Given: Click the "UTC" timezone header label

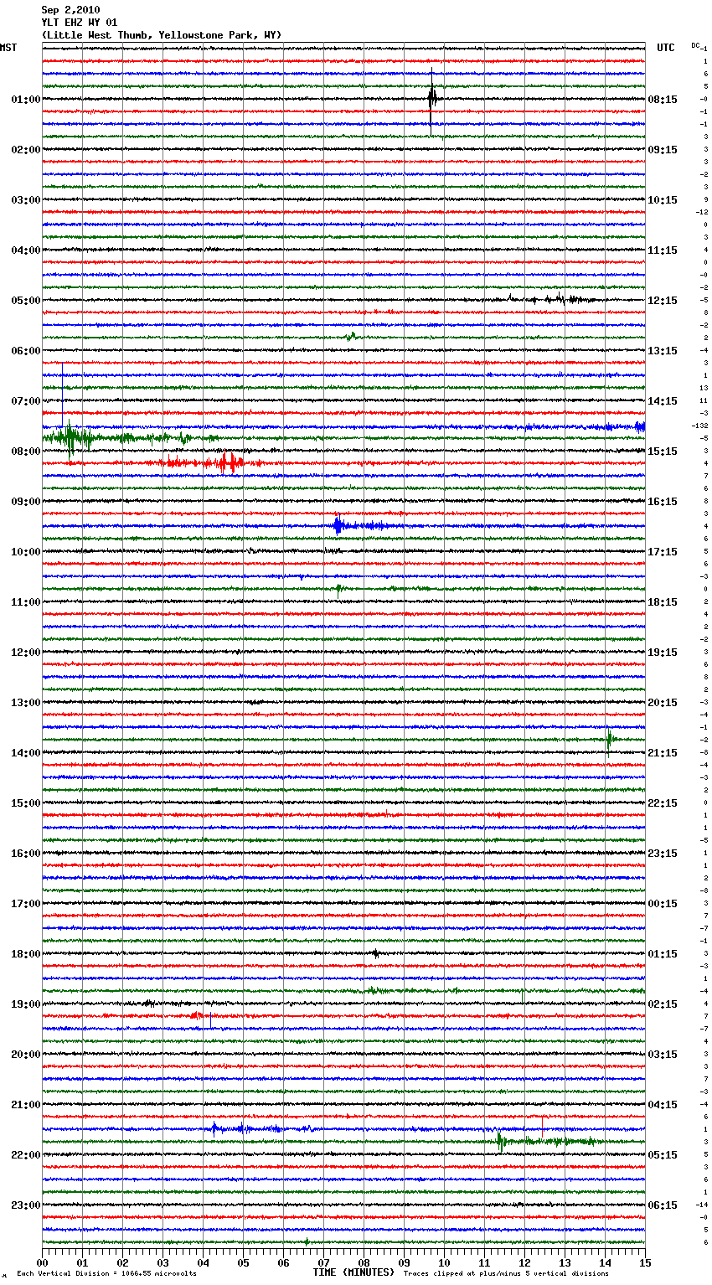Looking at the screenshot, I should coord(665,48).
